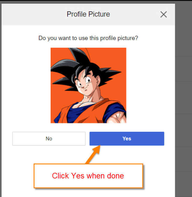Decline the picture with the No button
Image resolution: width=192 pixels, height=197 pixels.
[49, 139]
